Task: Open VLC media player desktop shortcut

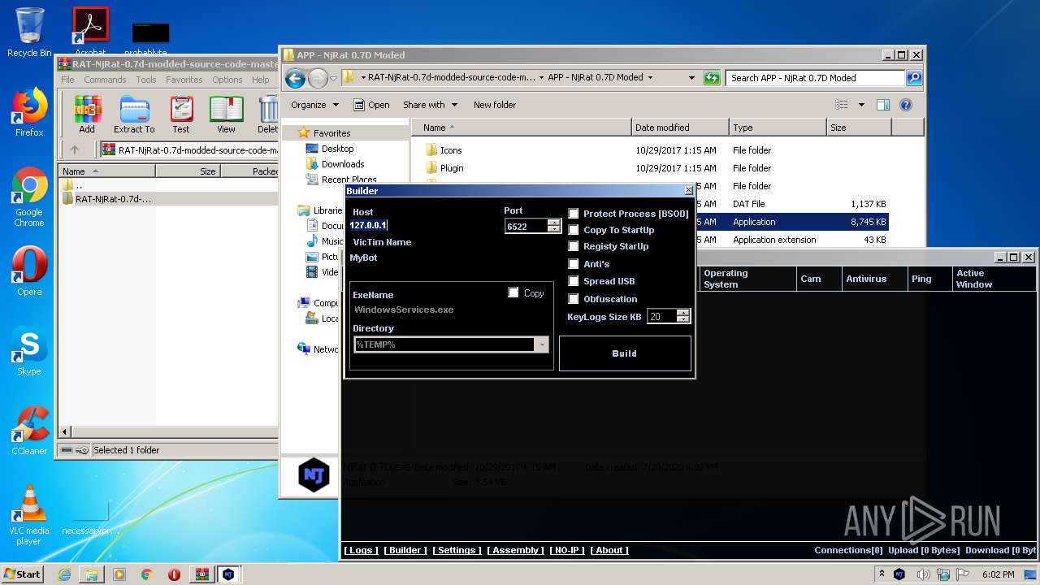Action: click(x=29, y=514)
